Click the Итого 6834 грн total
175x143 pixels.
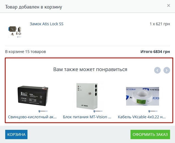pyautogui.click(x=155, y=52)
